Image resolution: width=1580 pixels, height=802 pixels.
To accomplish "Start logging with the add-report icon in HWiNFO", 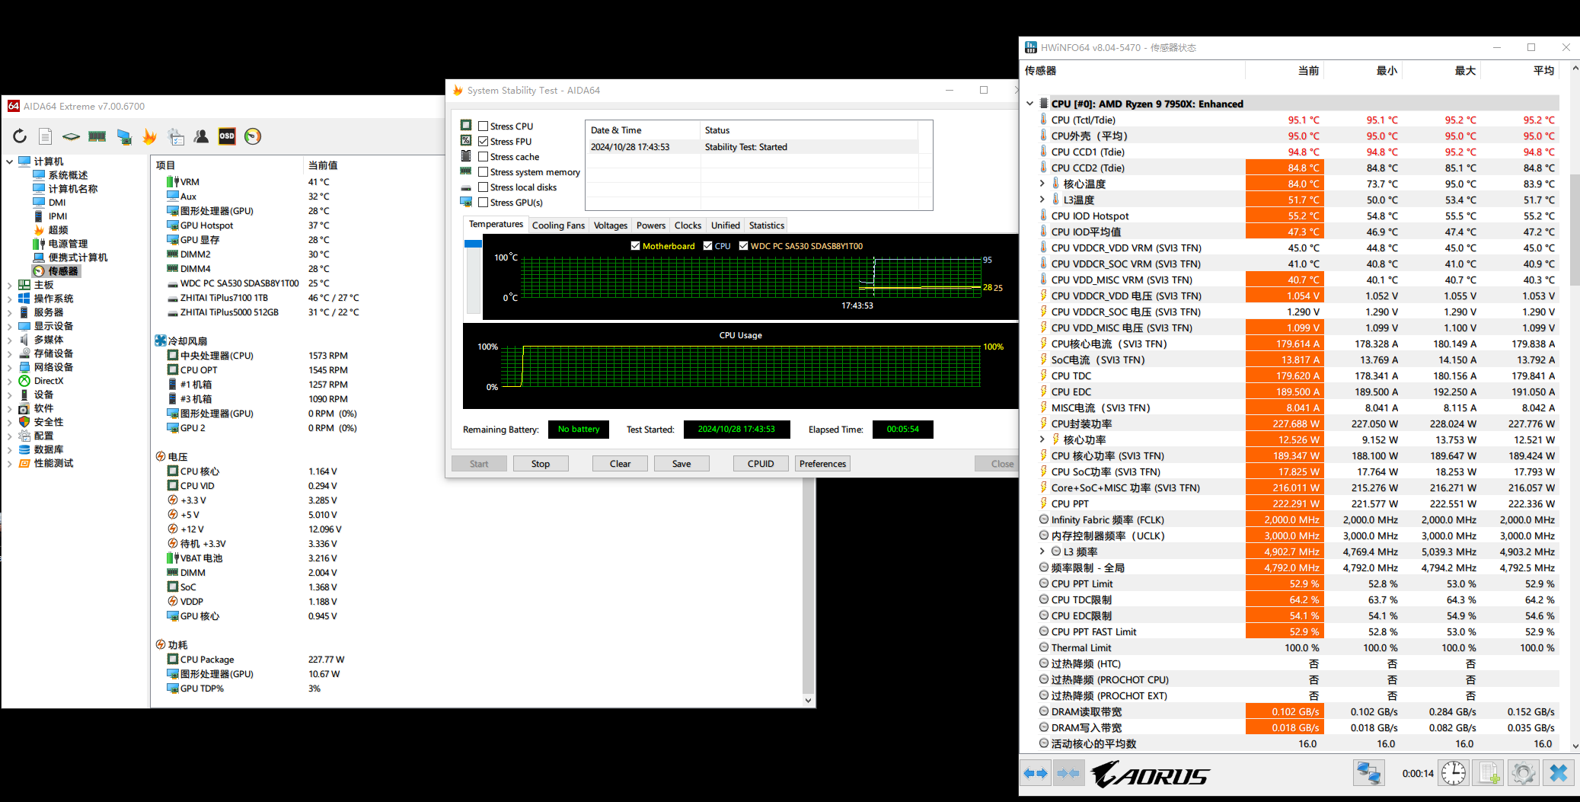I will [x=1488, y=773].
